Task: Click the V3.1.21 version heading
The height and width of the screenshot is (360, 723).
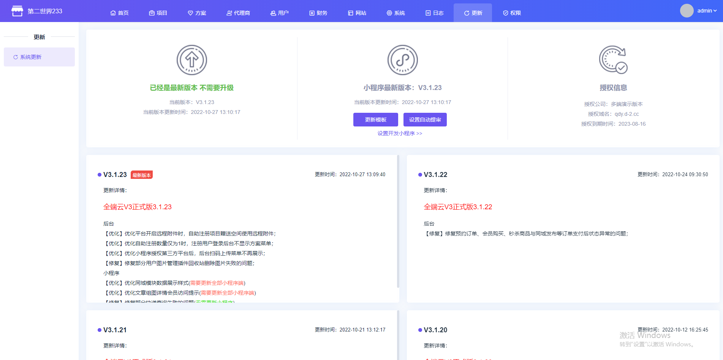Action: [115, 330]
